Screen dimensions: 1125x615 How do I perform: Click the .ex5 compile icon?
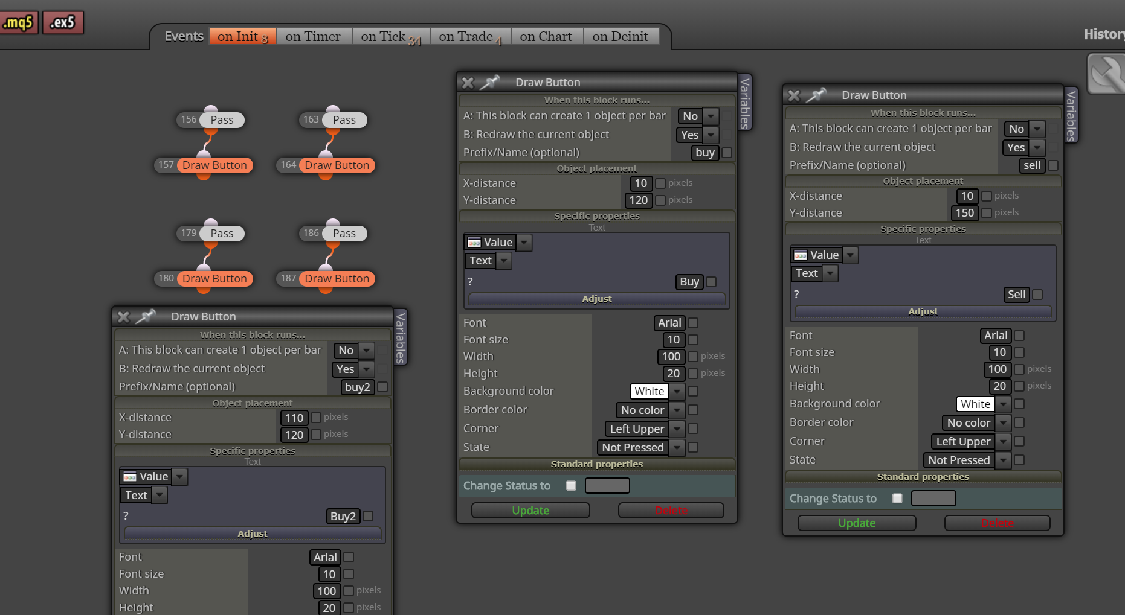point(63,23)
